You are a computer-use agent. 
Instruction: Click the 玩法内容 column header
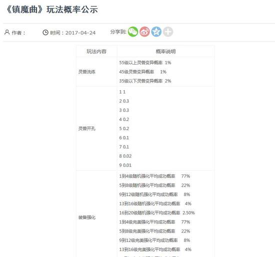pos(96,51)
